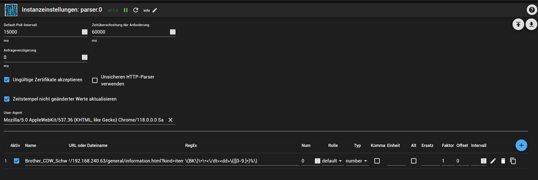The image size is (538, 180).
Task: Duplicate the Brother_CDW_Schw rule
Action: pyautogui.click(x=513, y=161)
